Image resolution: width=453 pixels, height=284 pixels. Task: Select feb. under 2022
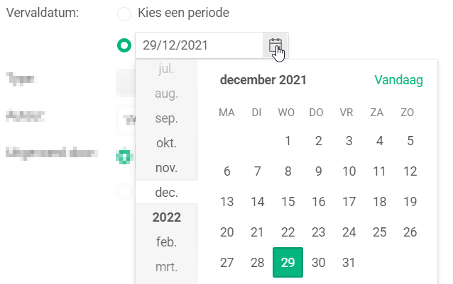click(x=166, y=242)
